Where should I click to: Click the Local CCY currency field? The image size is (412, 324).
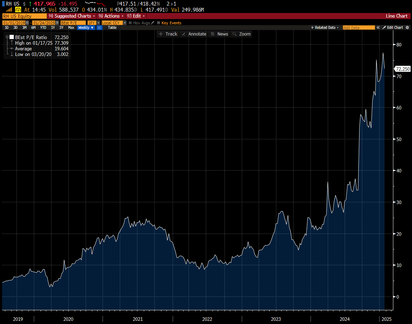pyautogui.click(x=112, y=23)
